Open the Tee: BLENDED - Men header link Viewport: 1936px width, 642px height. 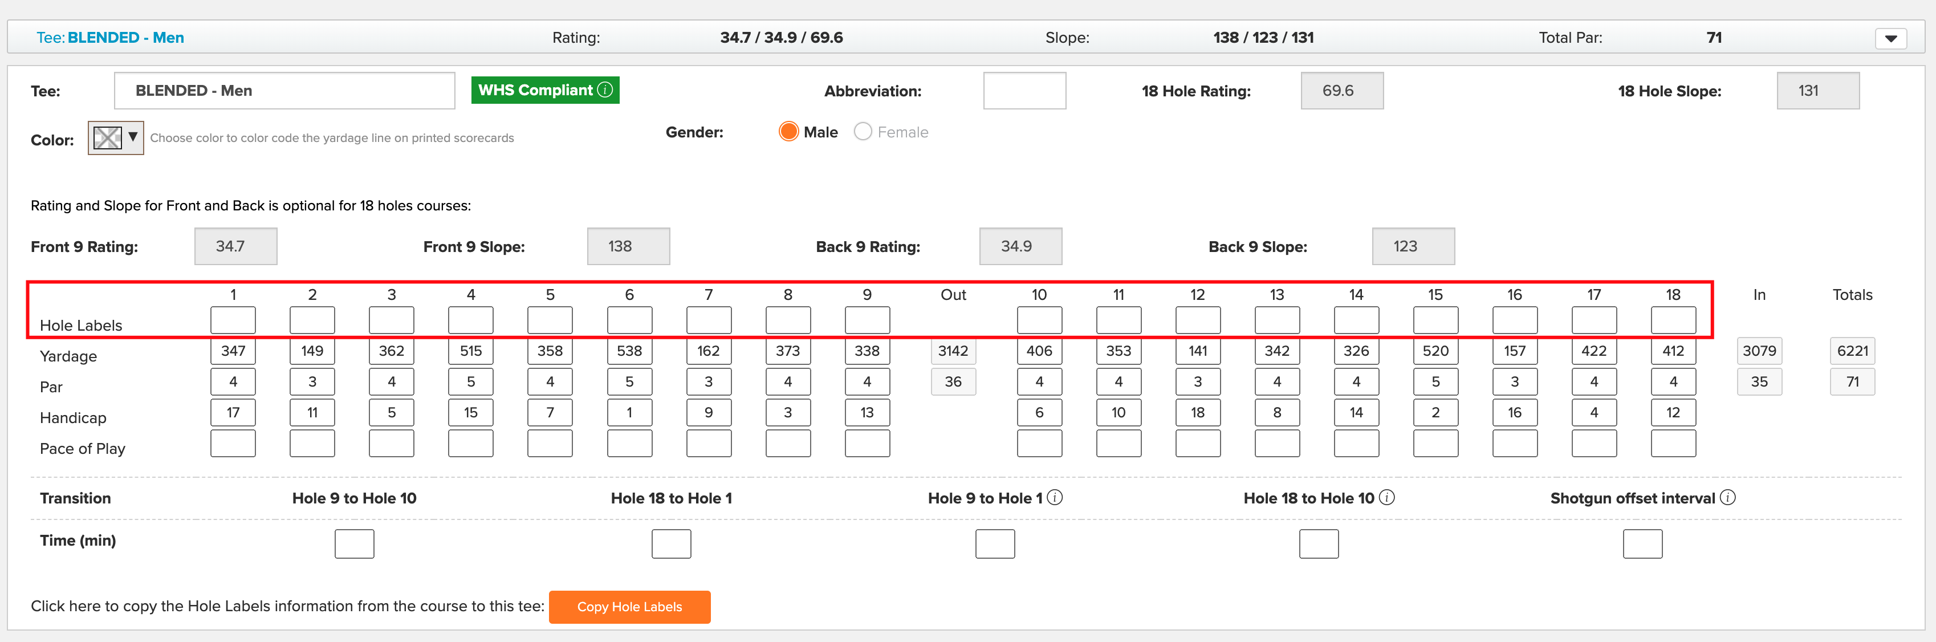[x=111, y=38]
